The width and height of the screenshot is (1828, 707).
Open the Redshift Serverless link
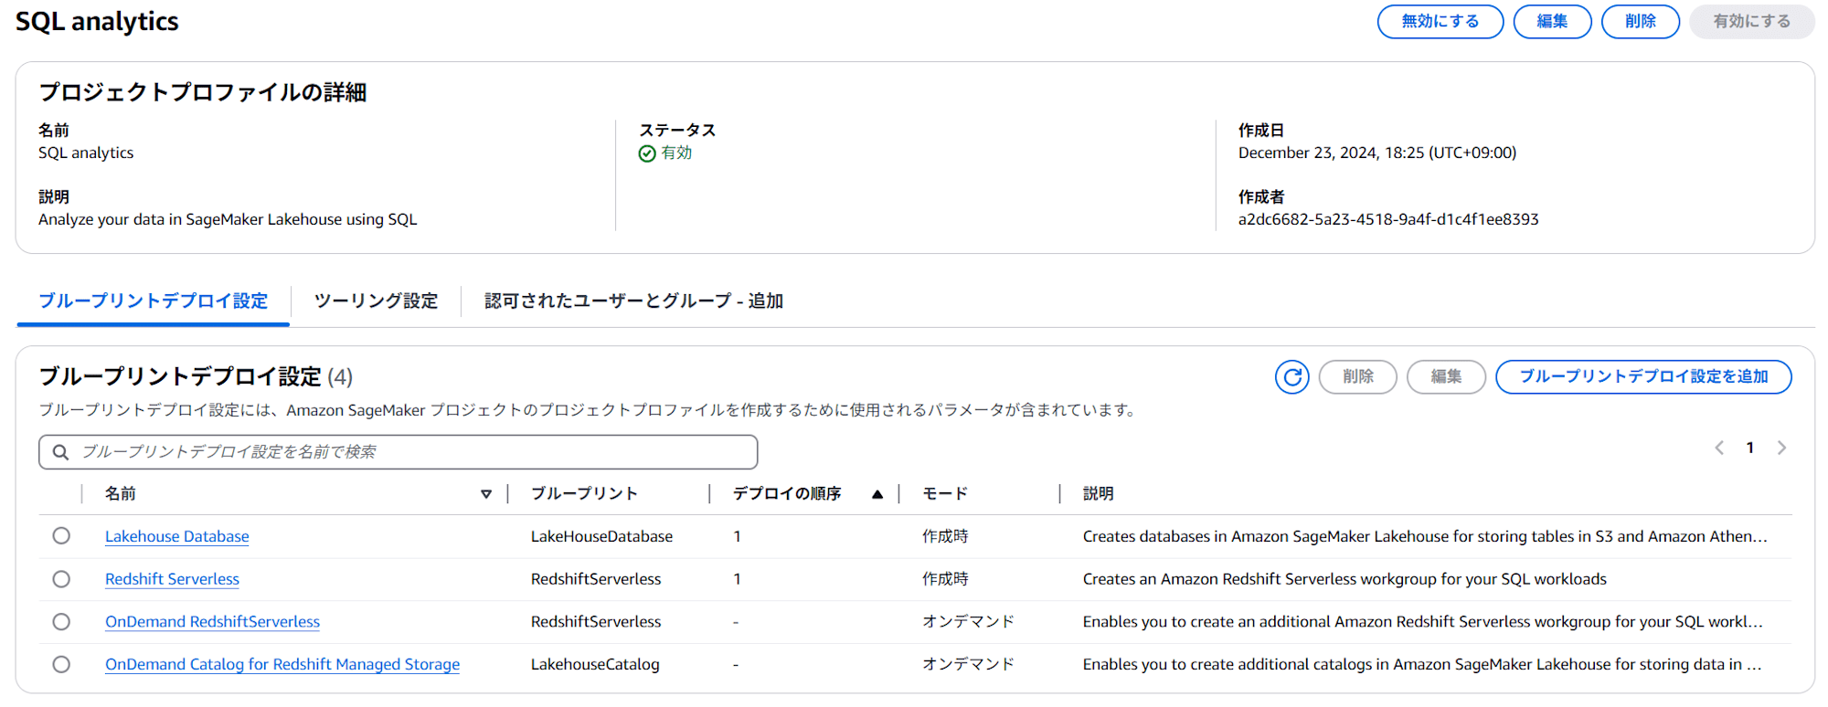(172, 579)
